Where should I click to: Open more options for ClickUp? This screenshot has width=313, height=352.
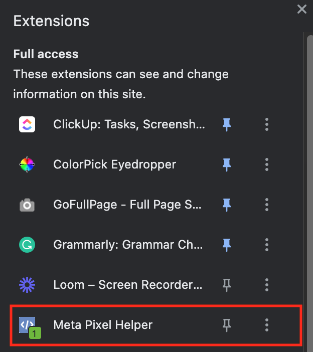click(x=267, y=124)
